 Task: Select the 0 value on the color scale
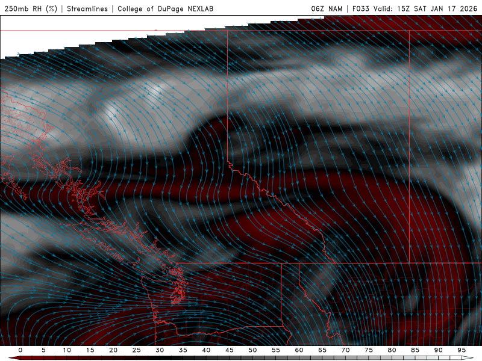20,350
